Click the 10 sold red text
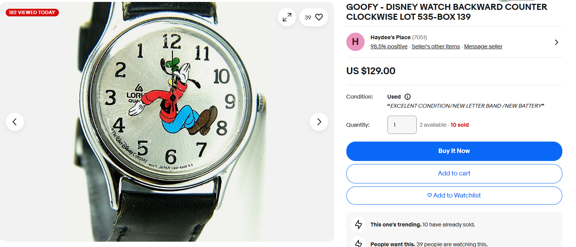This screenshot has width=576, height=247. coord(460,125)
